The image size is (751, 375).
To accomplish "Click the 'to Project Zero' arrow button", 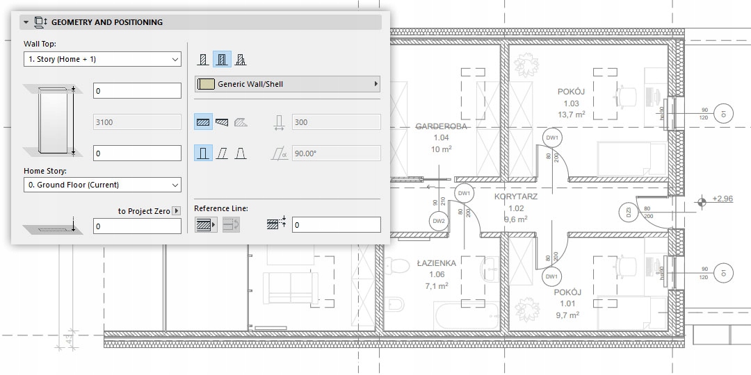I will click(x=176, y=211).
